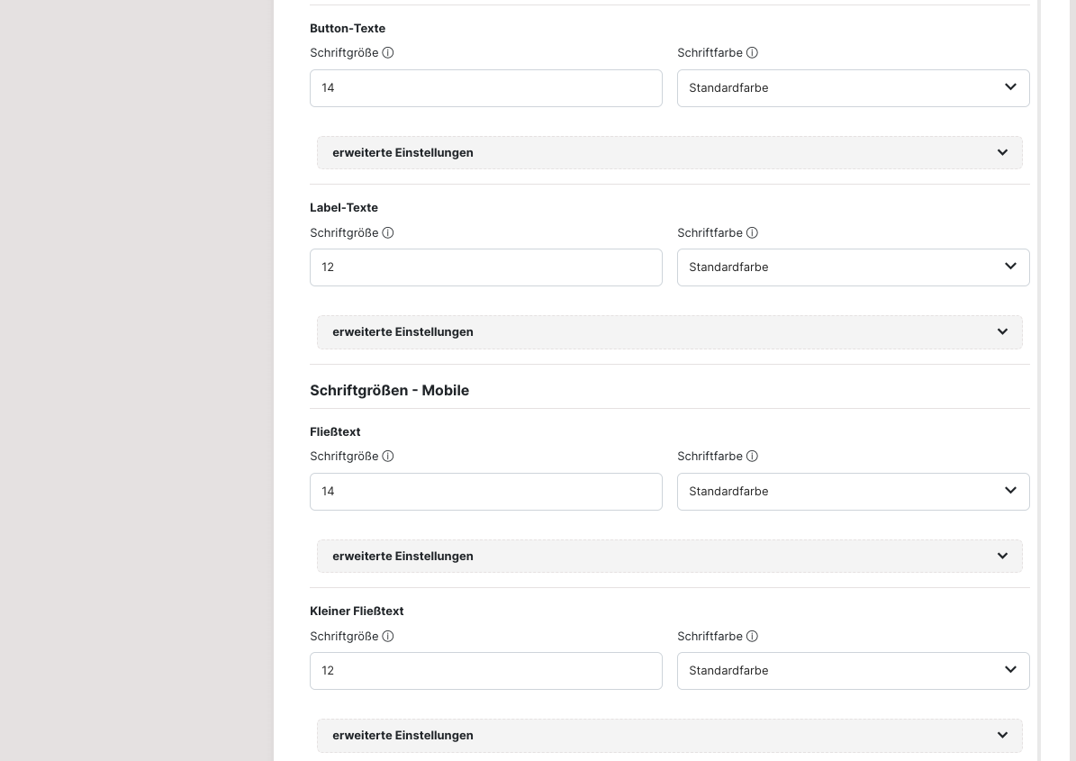This screenshot has width=1076, height=761.
Task: Click the Button-Texte Schriftgröße input field
Action: (x=485, y=88)
